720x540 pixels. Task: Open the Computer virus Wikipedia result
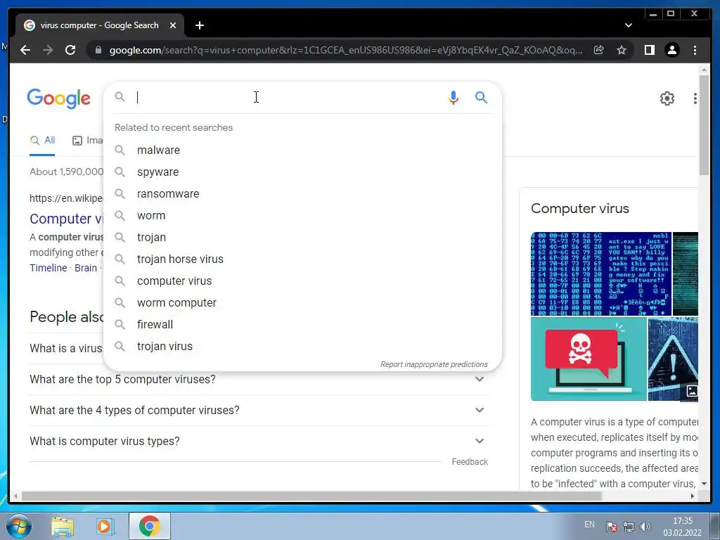pyautogui.click(x=67, y=219)
